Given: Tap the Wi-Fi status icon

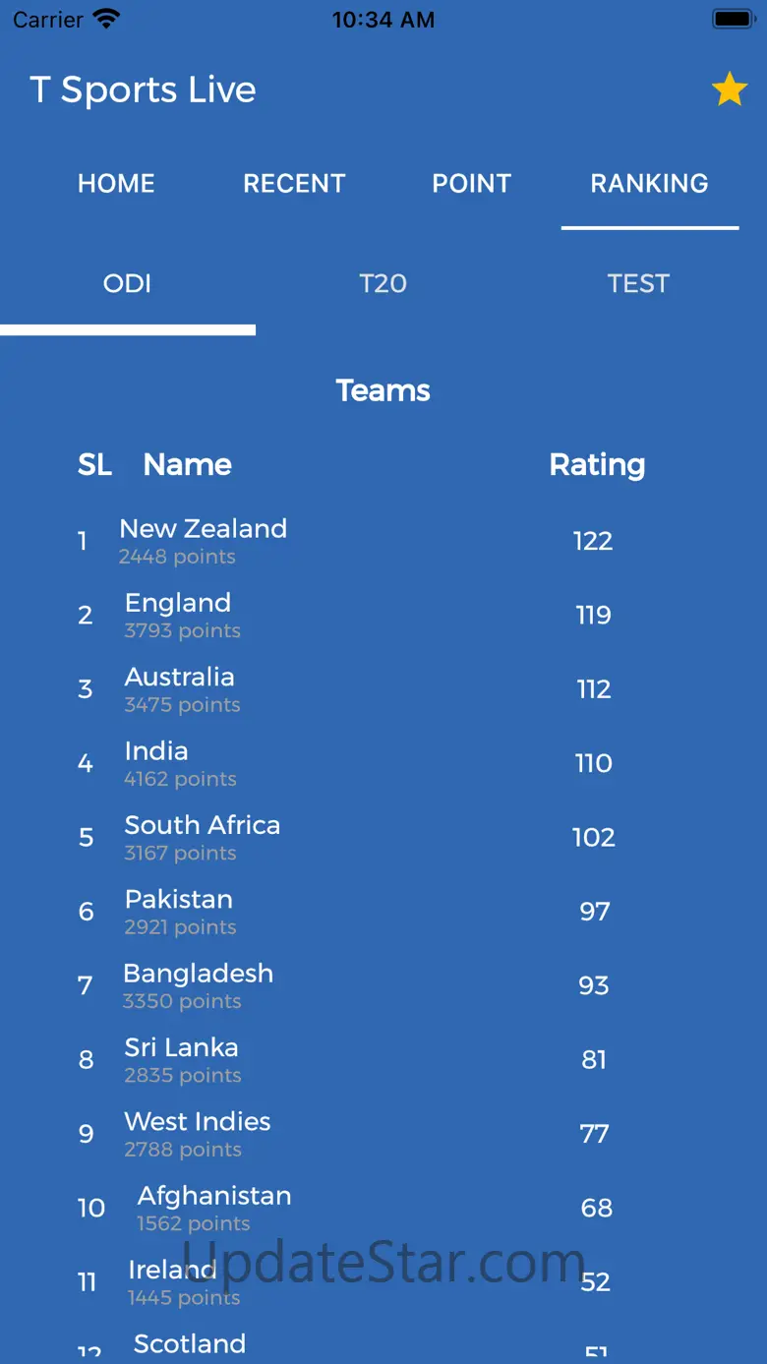Looking at the screenshot, I should [105, 19].
